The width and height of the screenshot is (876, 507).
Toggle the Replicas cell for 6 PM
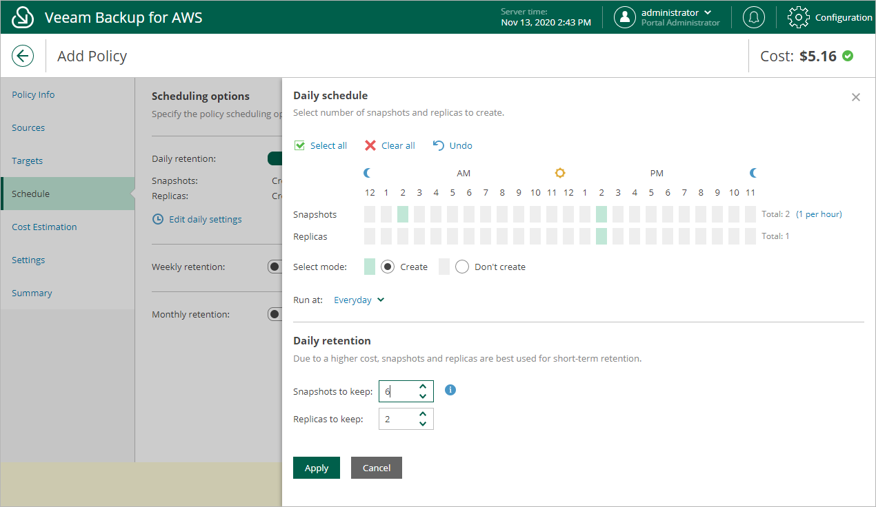tap(668, 236)
